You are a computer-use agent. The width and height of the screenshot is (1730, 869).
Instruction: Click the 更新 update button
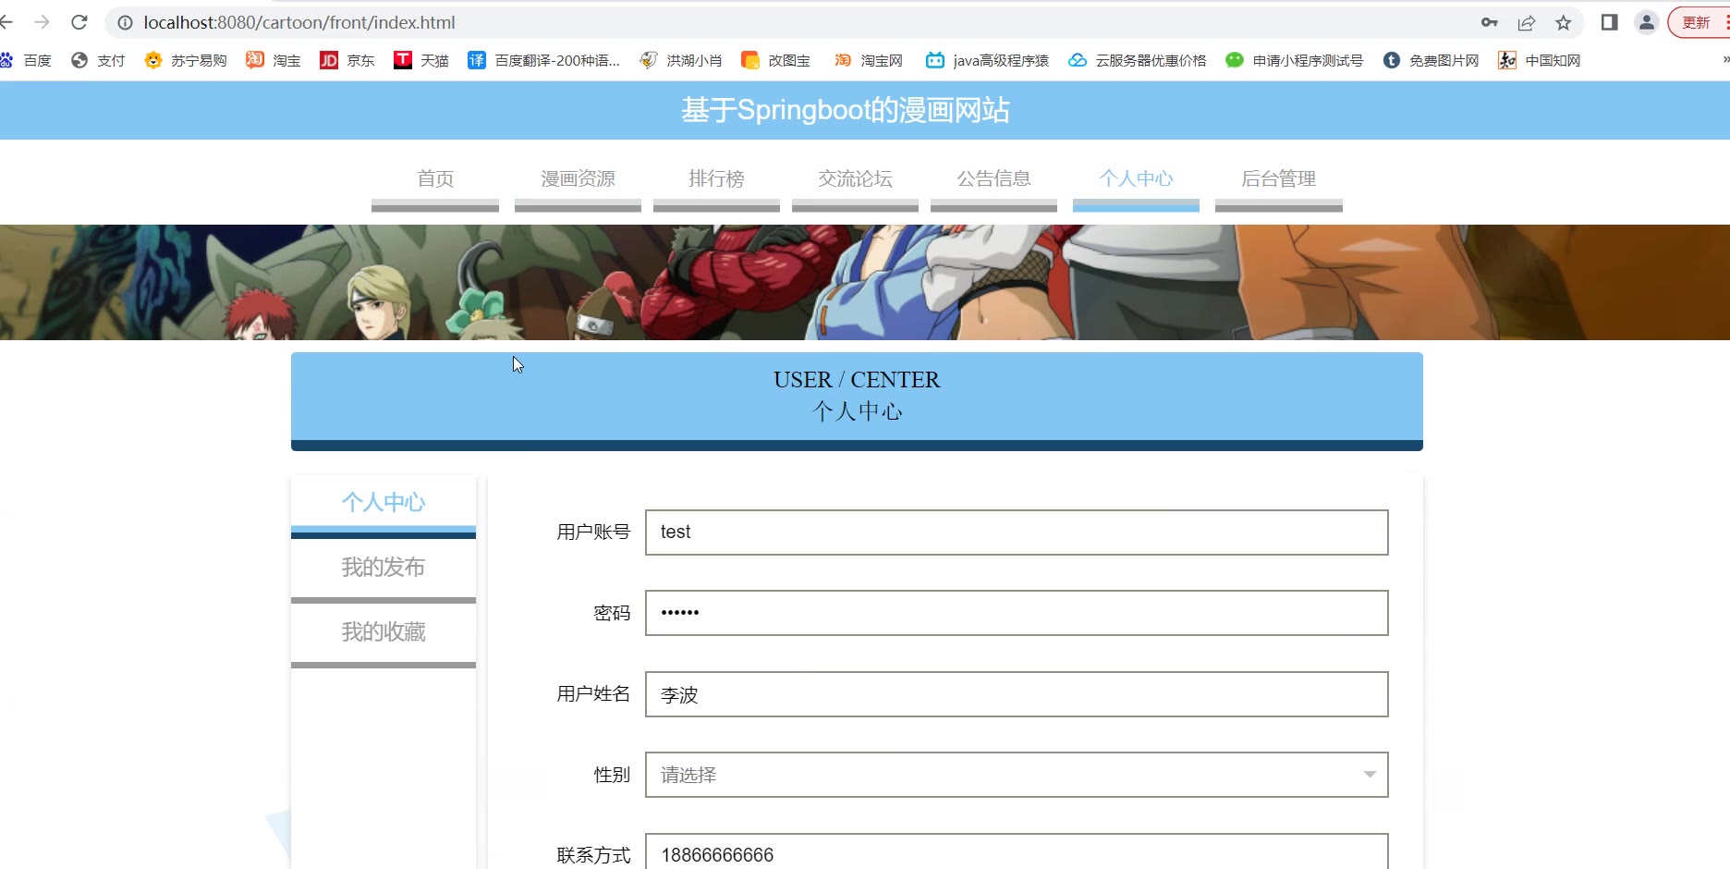point(1697,22)
